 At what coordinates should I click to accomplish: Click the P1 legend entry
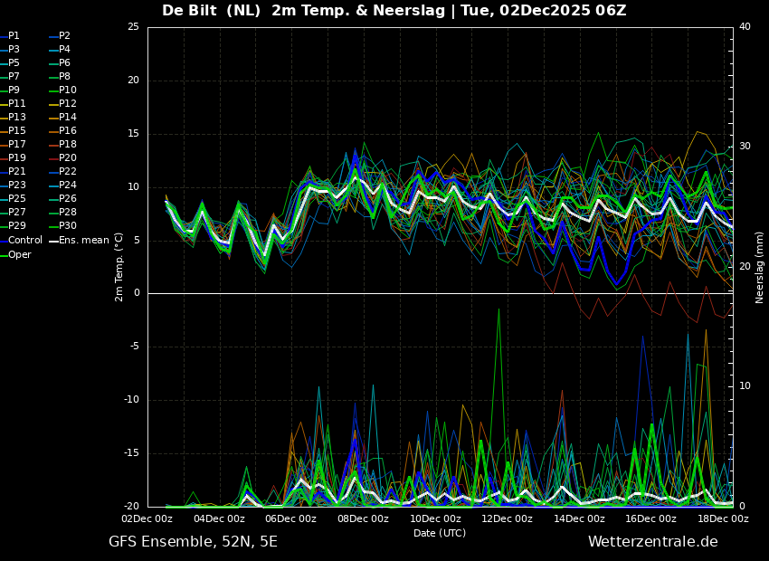pyautogui.click(x=14, y=36)
